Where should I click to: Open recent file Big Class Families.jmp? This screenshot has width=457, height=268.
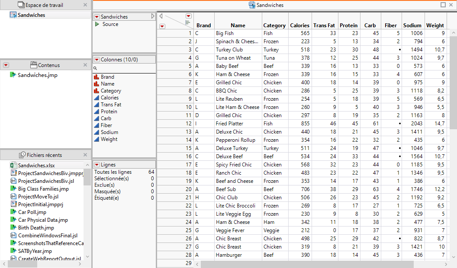[43, 189]
